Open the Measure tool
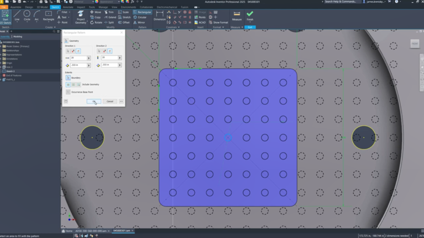The height and width of the screenshot is (238, 424). tap(237, 16)
